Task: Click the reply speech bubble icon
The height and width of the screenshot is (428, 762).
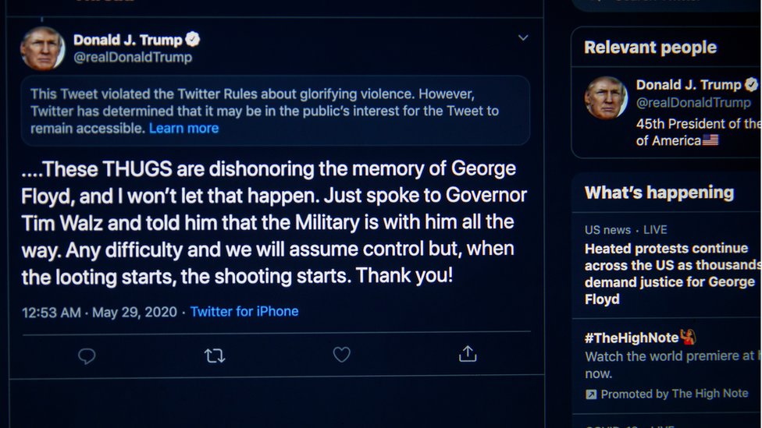Action: [87, 355]
